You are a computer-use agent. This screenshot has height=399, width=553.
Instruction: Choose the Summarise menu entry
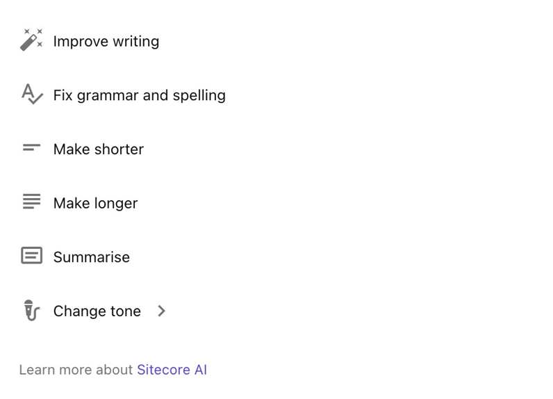click(91, 257)
